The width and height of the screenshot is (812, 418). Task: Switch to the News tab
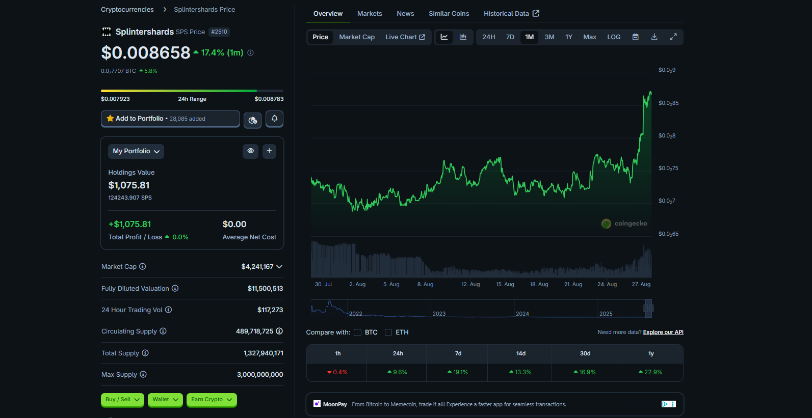[405, 14]
